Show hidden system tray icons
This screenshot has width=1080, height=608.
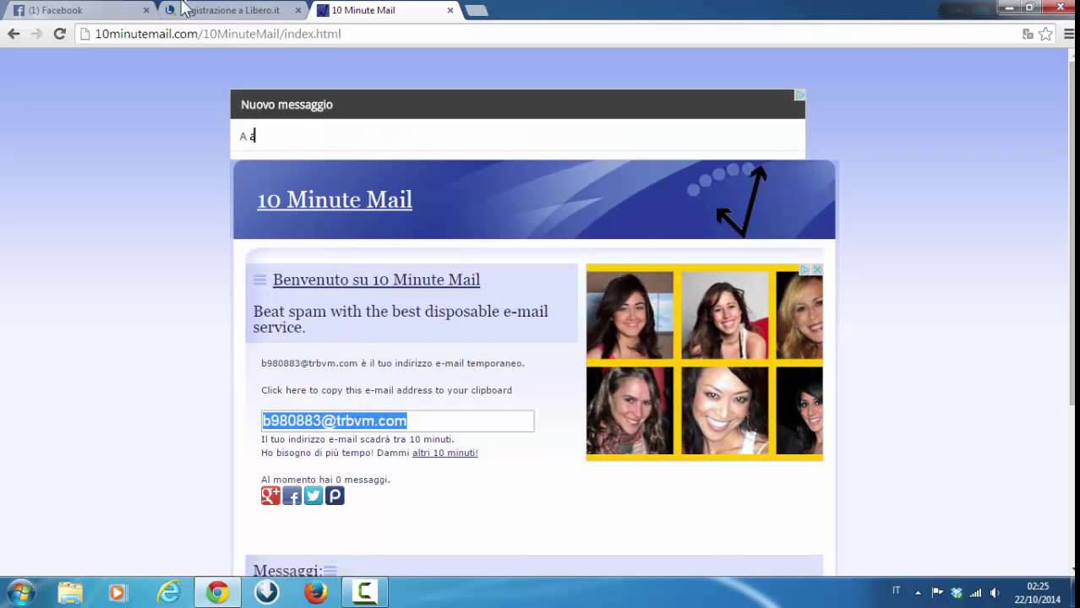(918, 592)
